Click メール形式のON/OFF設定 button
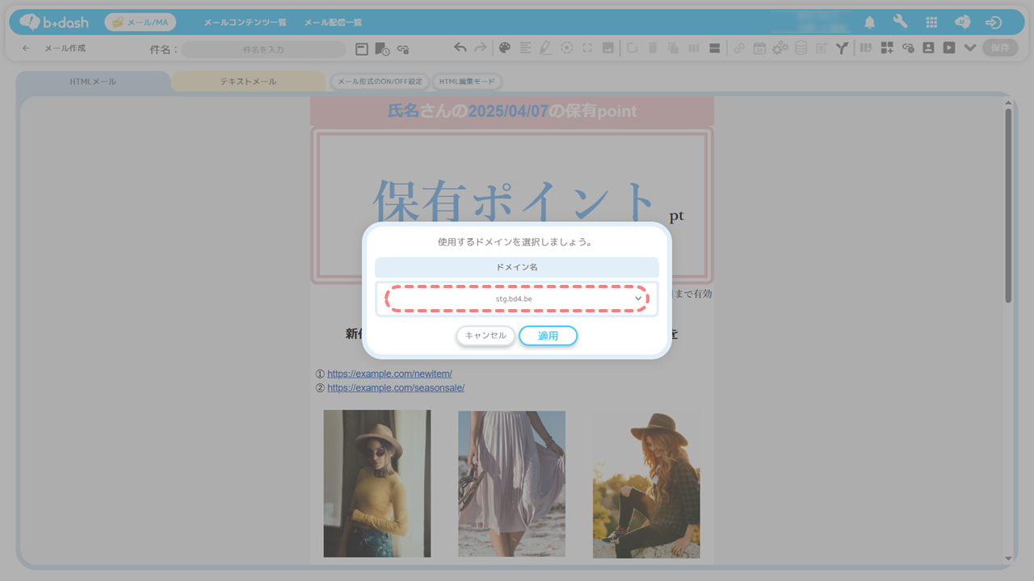Image resolution: width=1034 pixels, height=581 pixels. [380, 82]
